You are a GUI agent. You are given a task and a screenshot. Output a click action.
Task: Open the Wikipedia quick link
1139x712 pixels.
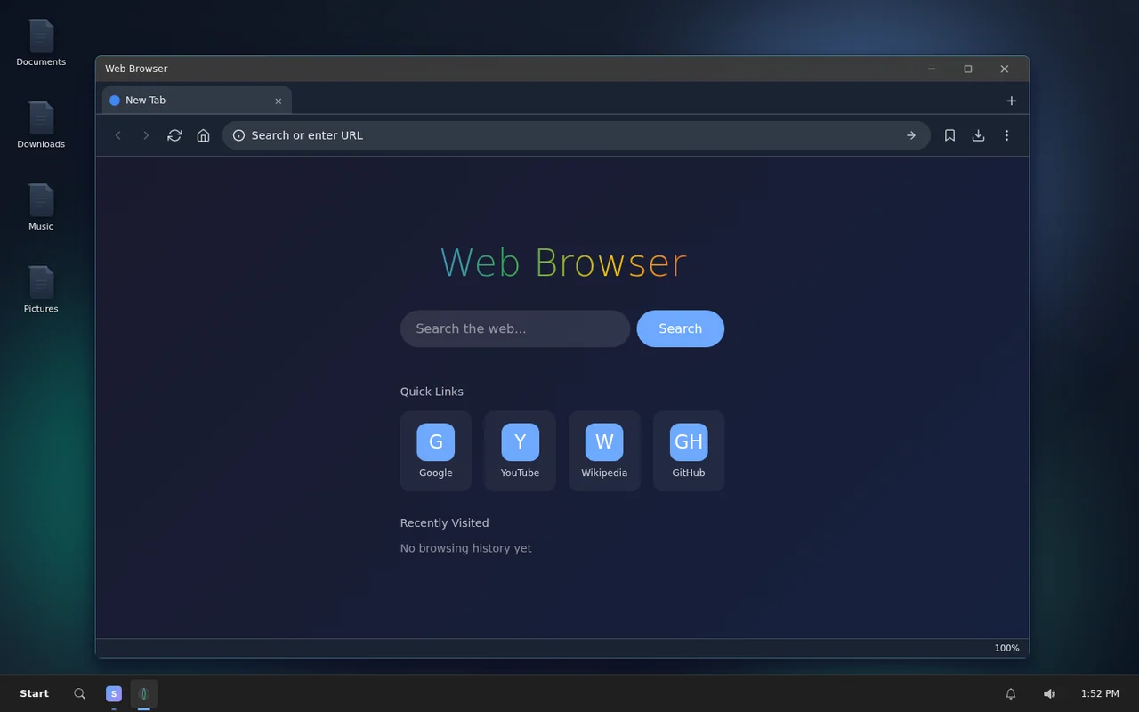pyautogui.click(x=604, y=450)
